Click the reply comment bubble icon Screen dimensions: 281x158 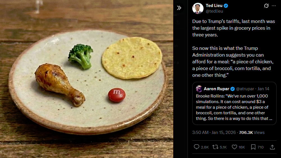pos(197,147)
